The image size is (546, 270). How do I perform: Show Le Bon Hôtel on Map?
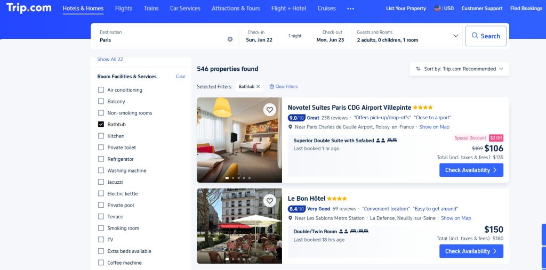pyautogui.click(x=456, y=218)
